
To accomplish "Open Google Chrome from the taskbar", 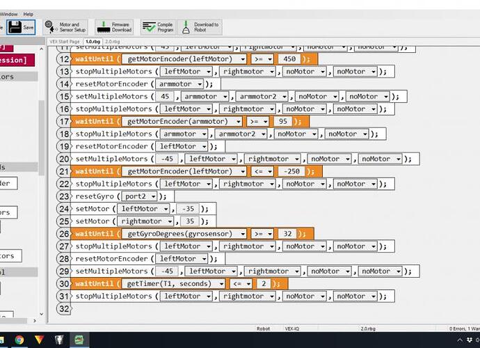I will pyautogui.click(x=19, y=340).
